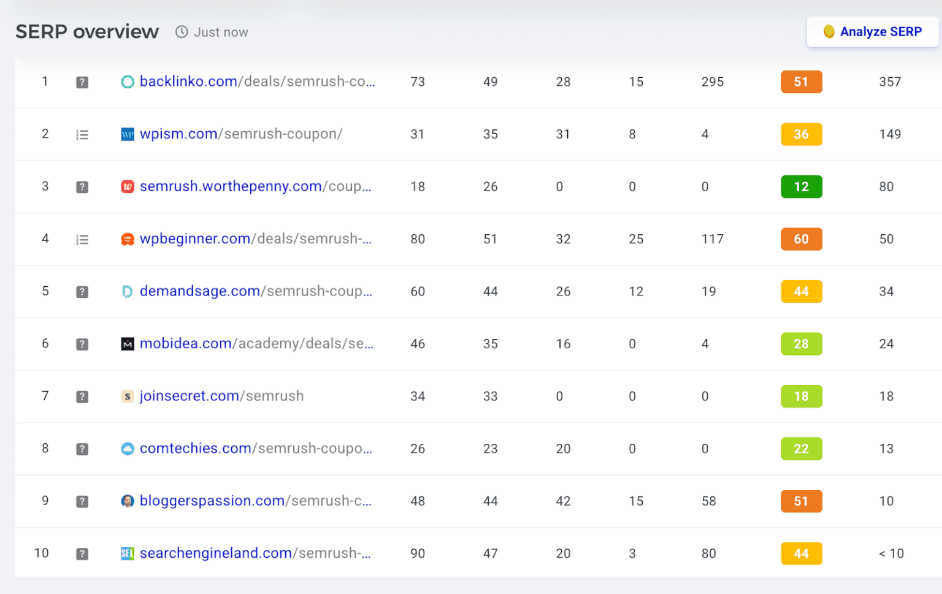Open the bloggerspassion.com link
The image size is (942, 594).
256,501
